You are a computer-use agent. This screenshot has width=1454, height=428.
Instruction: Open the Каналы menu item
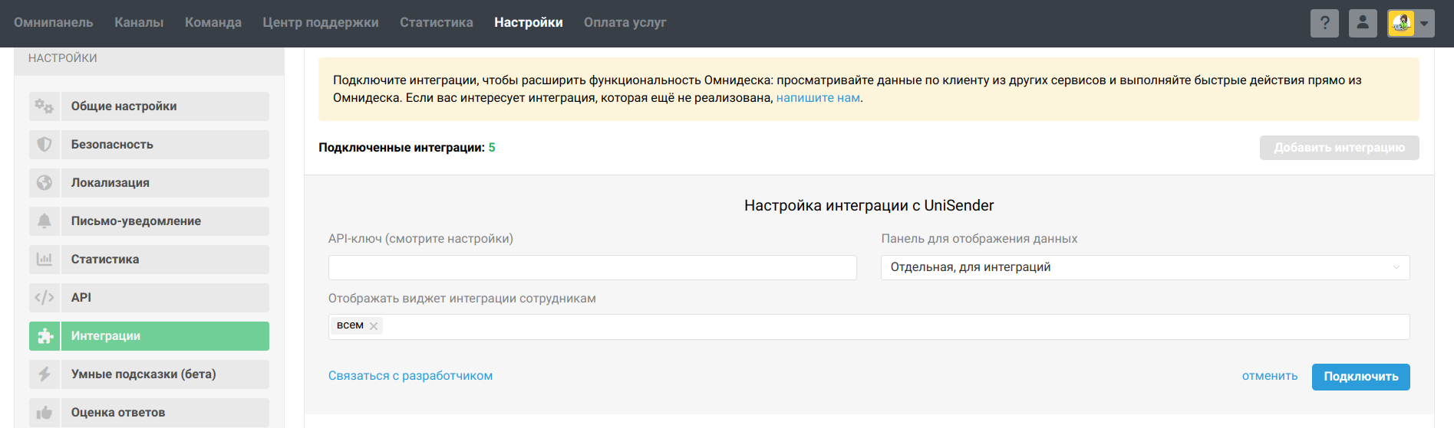click(139, 23)
